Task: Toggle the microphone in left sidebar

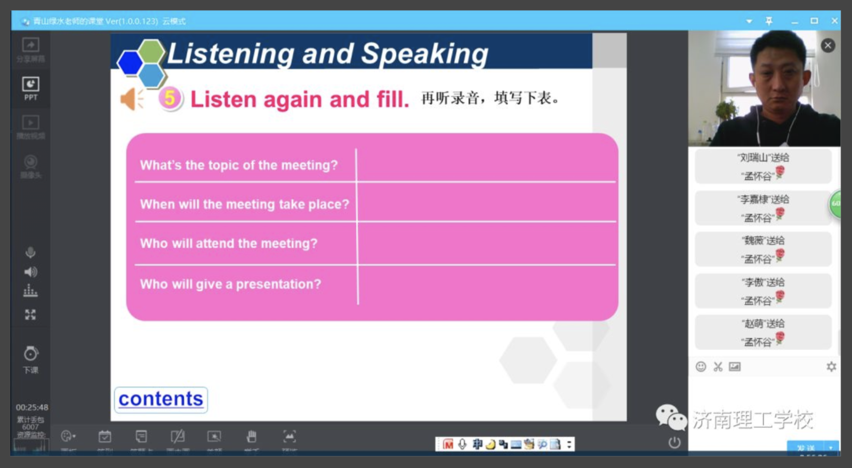Action: pyautogui.click(x=30, y=253)
